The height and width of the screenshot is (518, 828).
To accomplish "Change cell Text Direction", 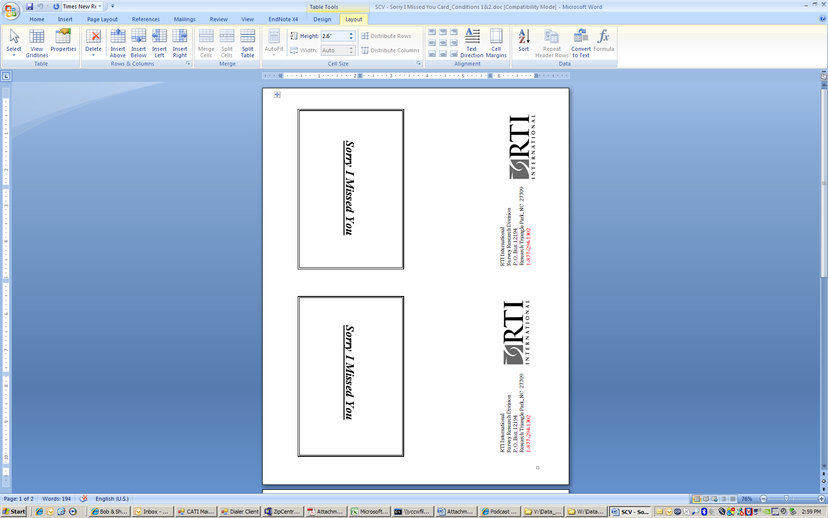I will (472, 43).
